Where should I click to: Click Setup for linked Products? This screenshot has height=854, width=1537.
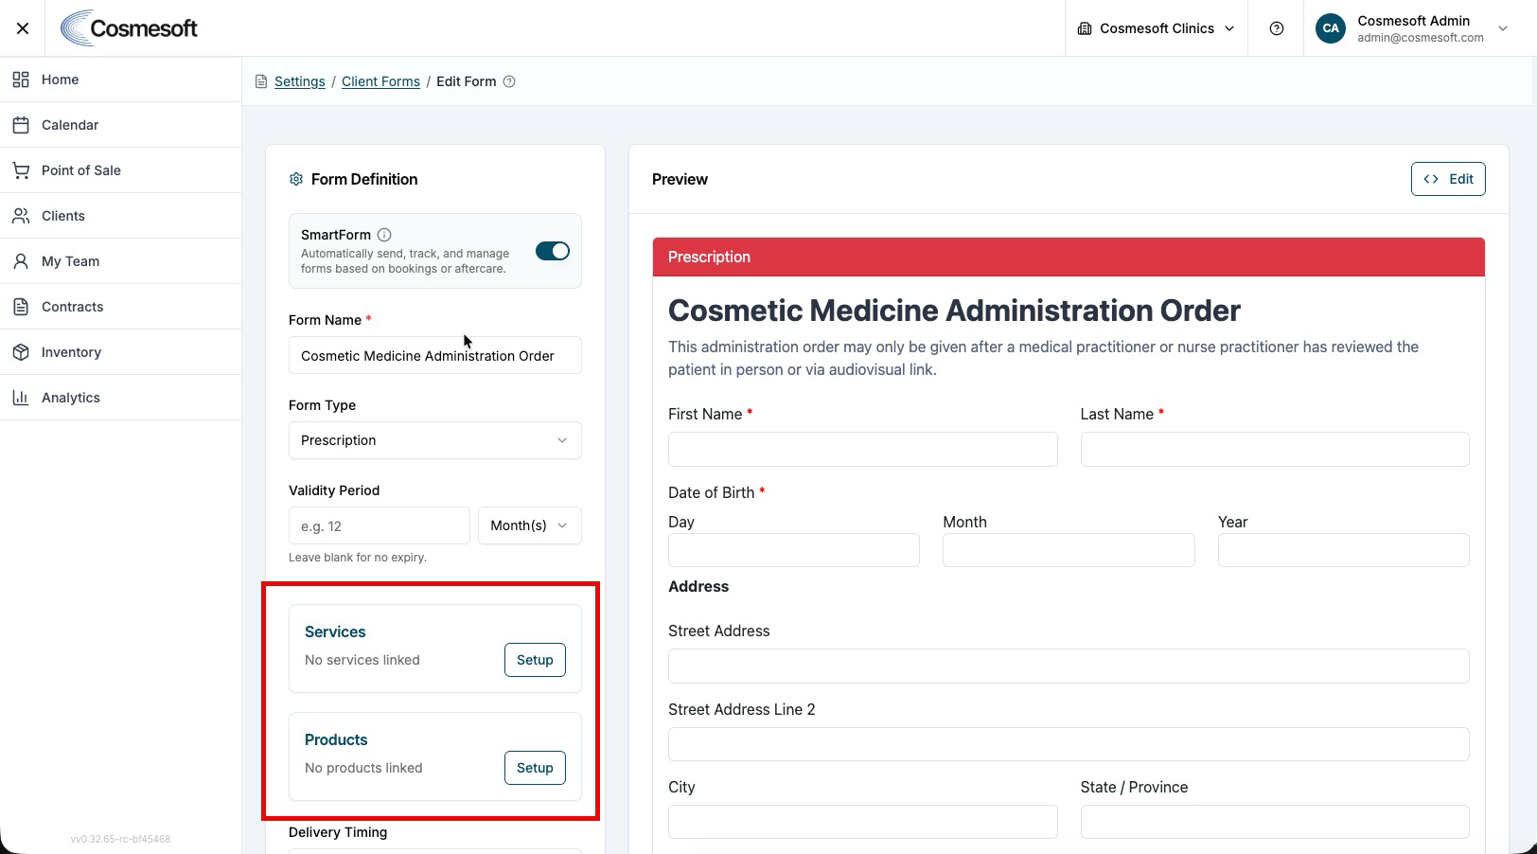coord(535,768)
